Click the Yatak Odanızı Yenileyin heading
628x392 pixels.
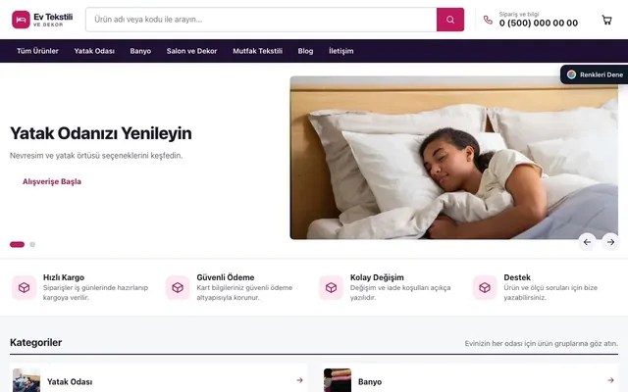click(x=100, y=133)
